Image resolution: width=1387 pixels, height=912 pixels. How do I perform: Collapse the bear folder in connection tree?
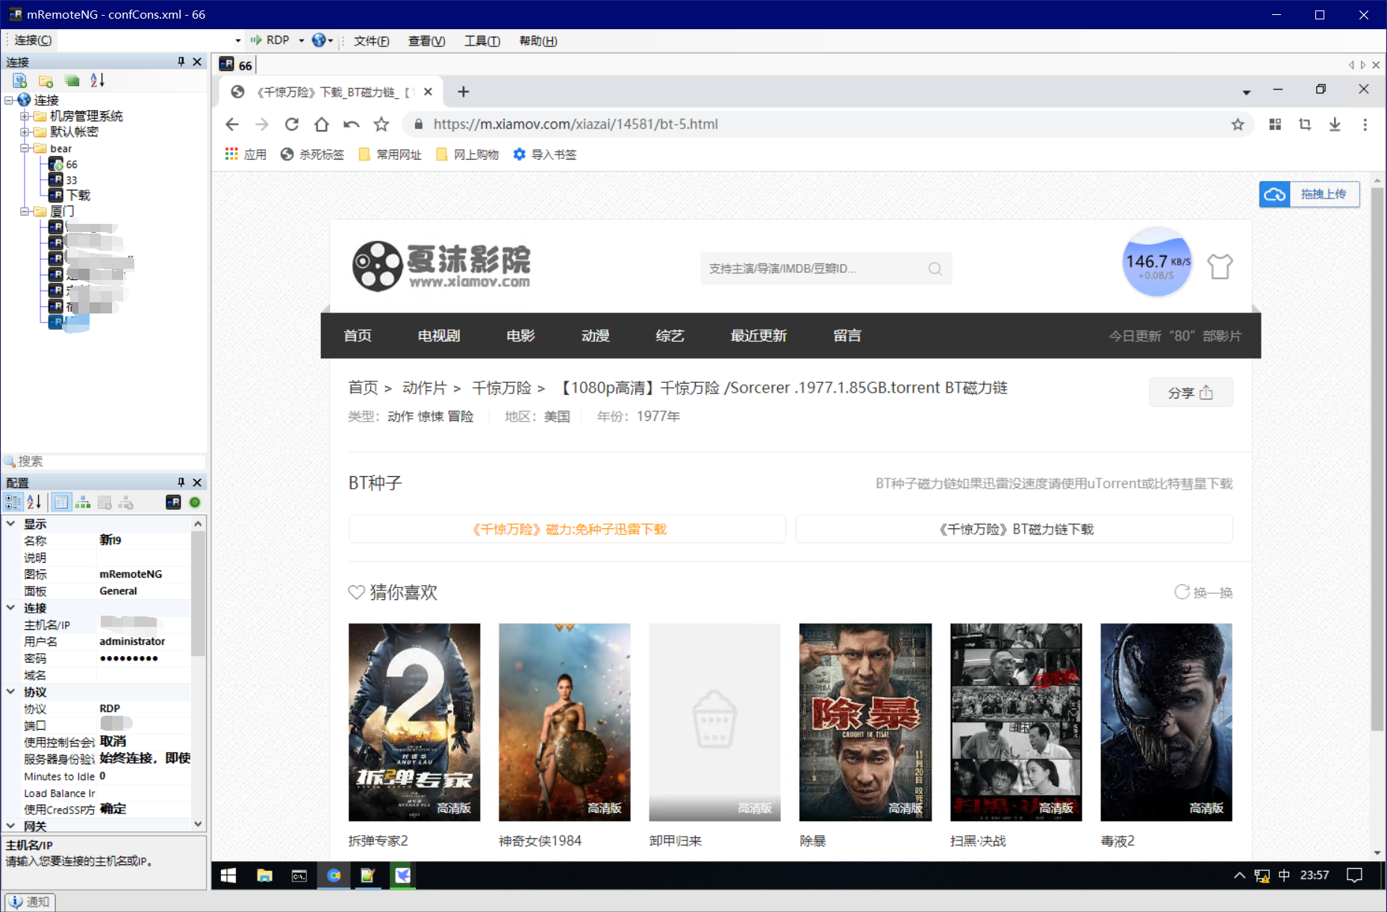click(x=25, y=149)
